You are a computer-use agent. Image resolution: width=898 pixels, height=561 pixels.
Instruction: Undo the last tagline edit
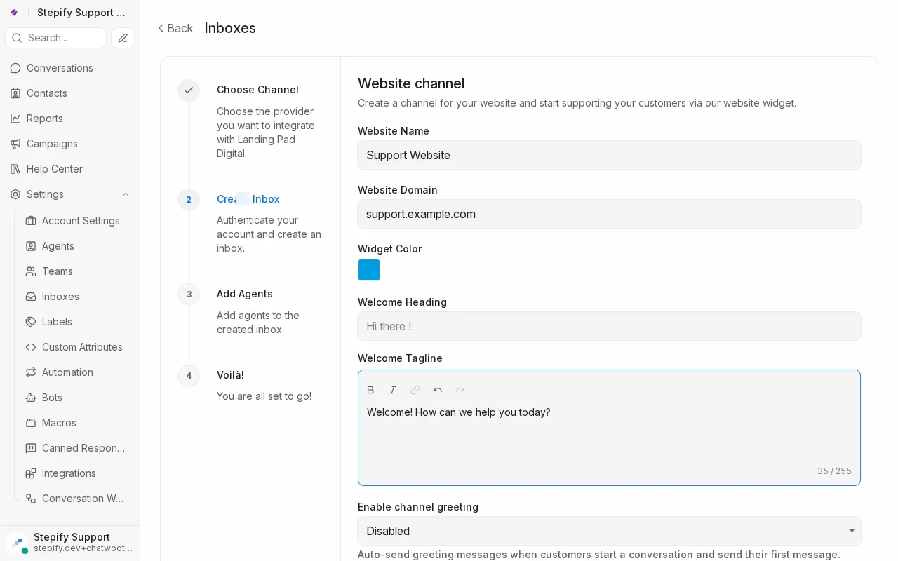click(x=438, y=390)
